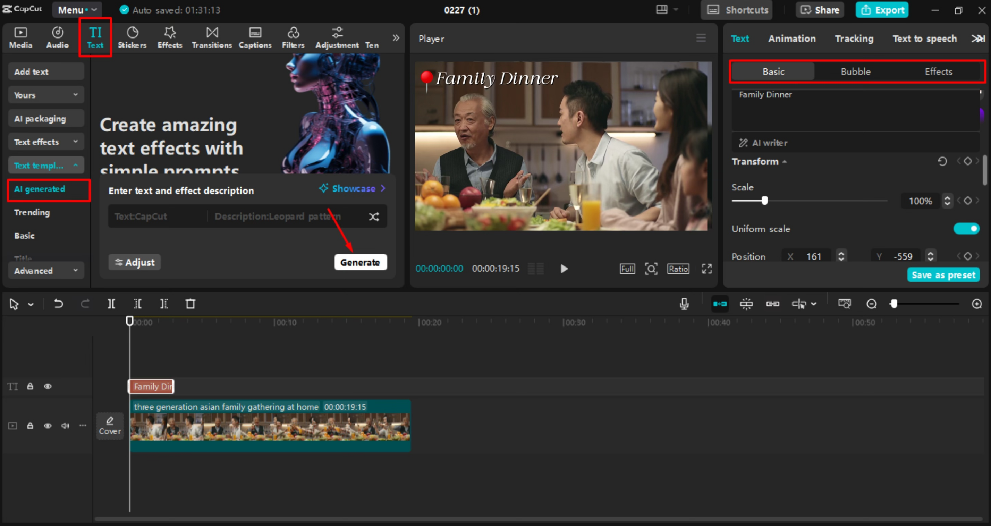
Task: Click Save as preset
Action: pos(943,274)
